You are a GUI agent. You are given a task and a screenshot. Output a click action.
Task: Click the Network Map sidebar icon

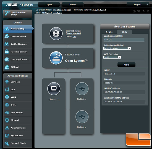tap(7, 29)
